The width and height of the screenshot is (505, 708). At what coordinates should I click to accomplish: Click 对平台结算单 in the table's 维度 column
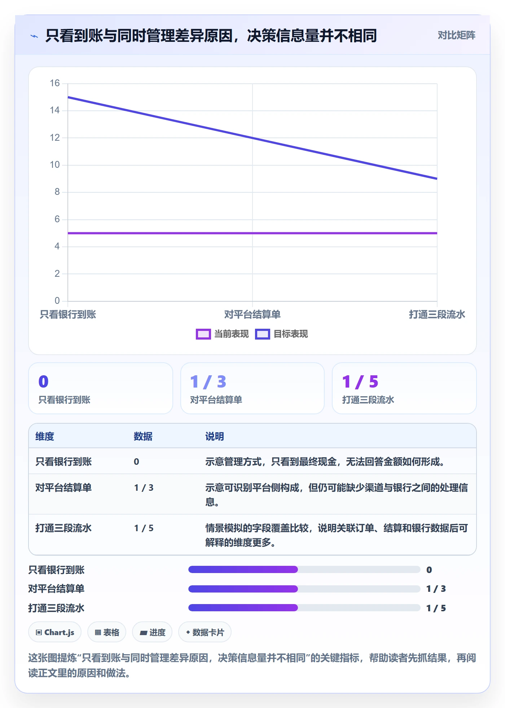coord(63,488)
